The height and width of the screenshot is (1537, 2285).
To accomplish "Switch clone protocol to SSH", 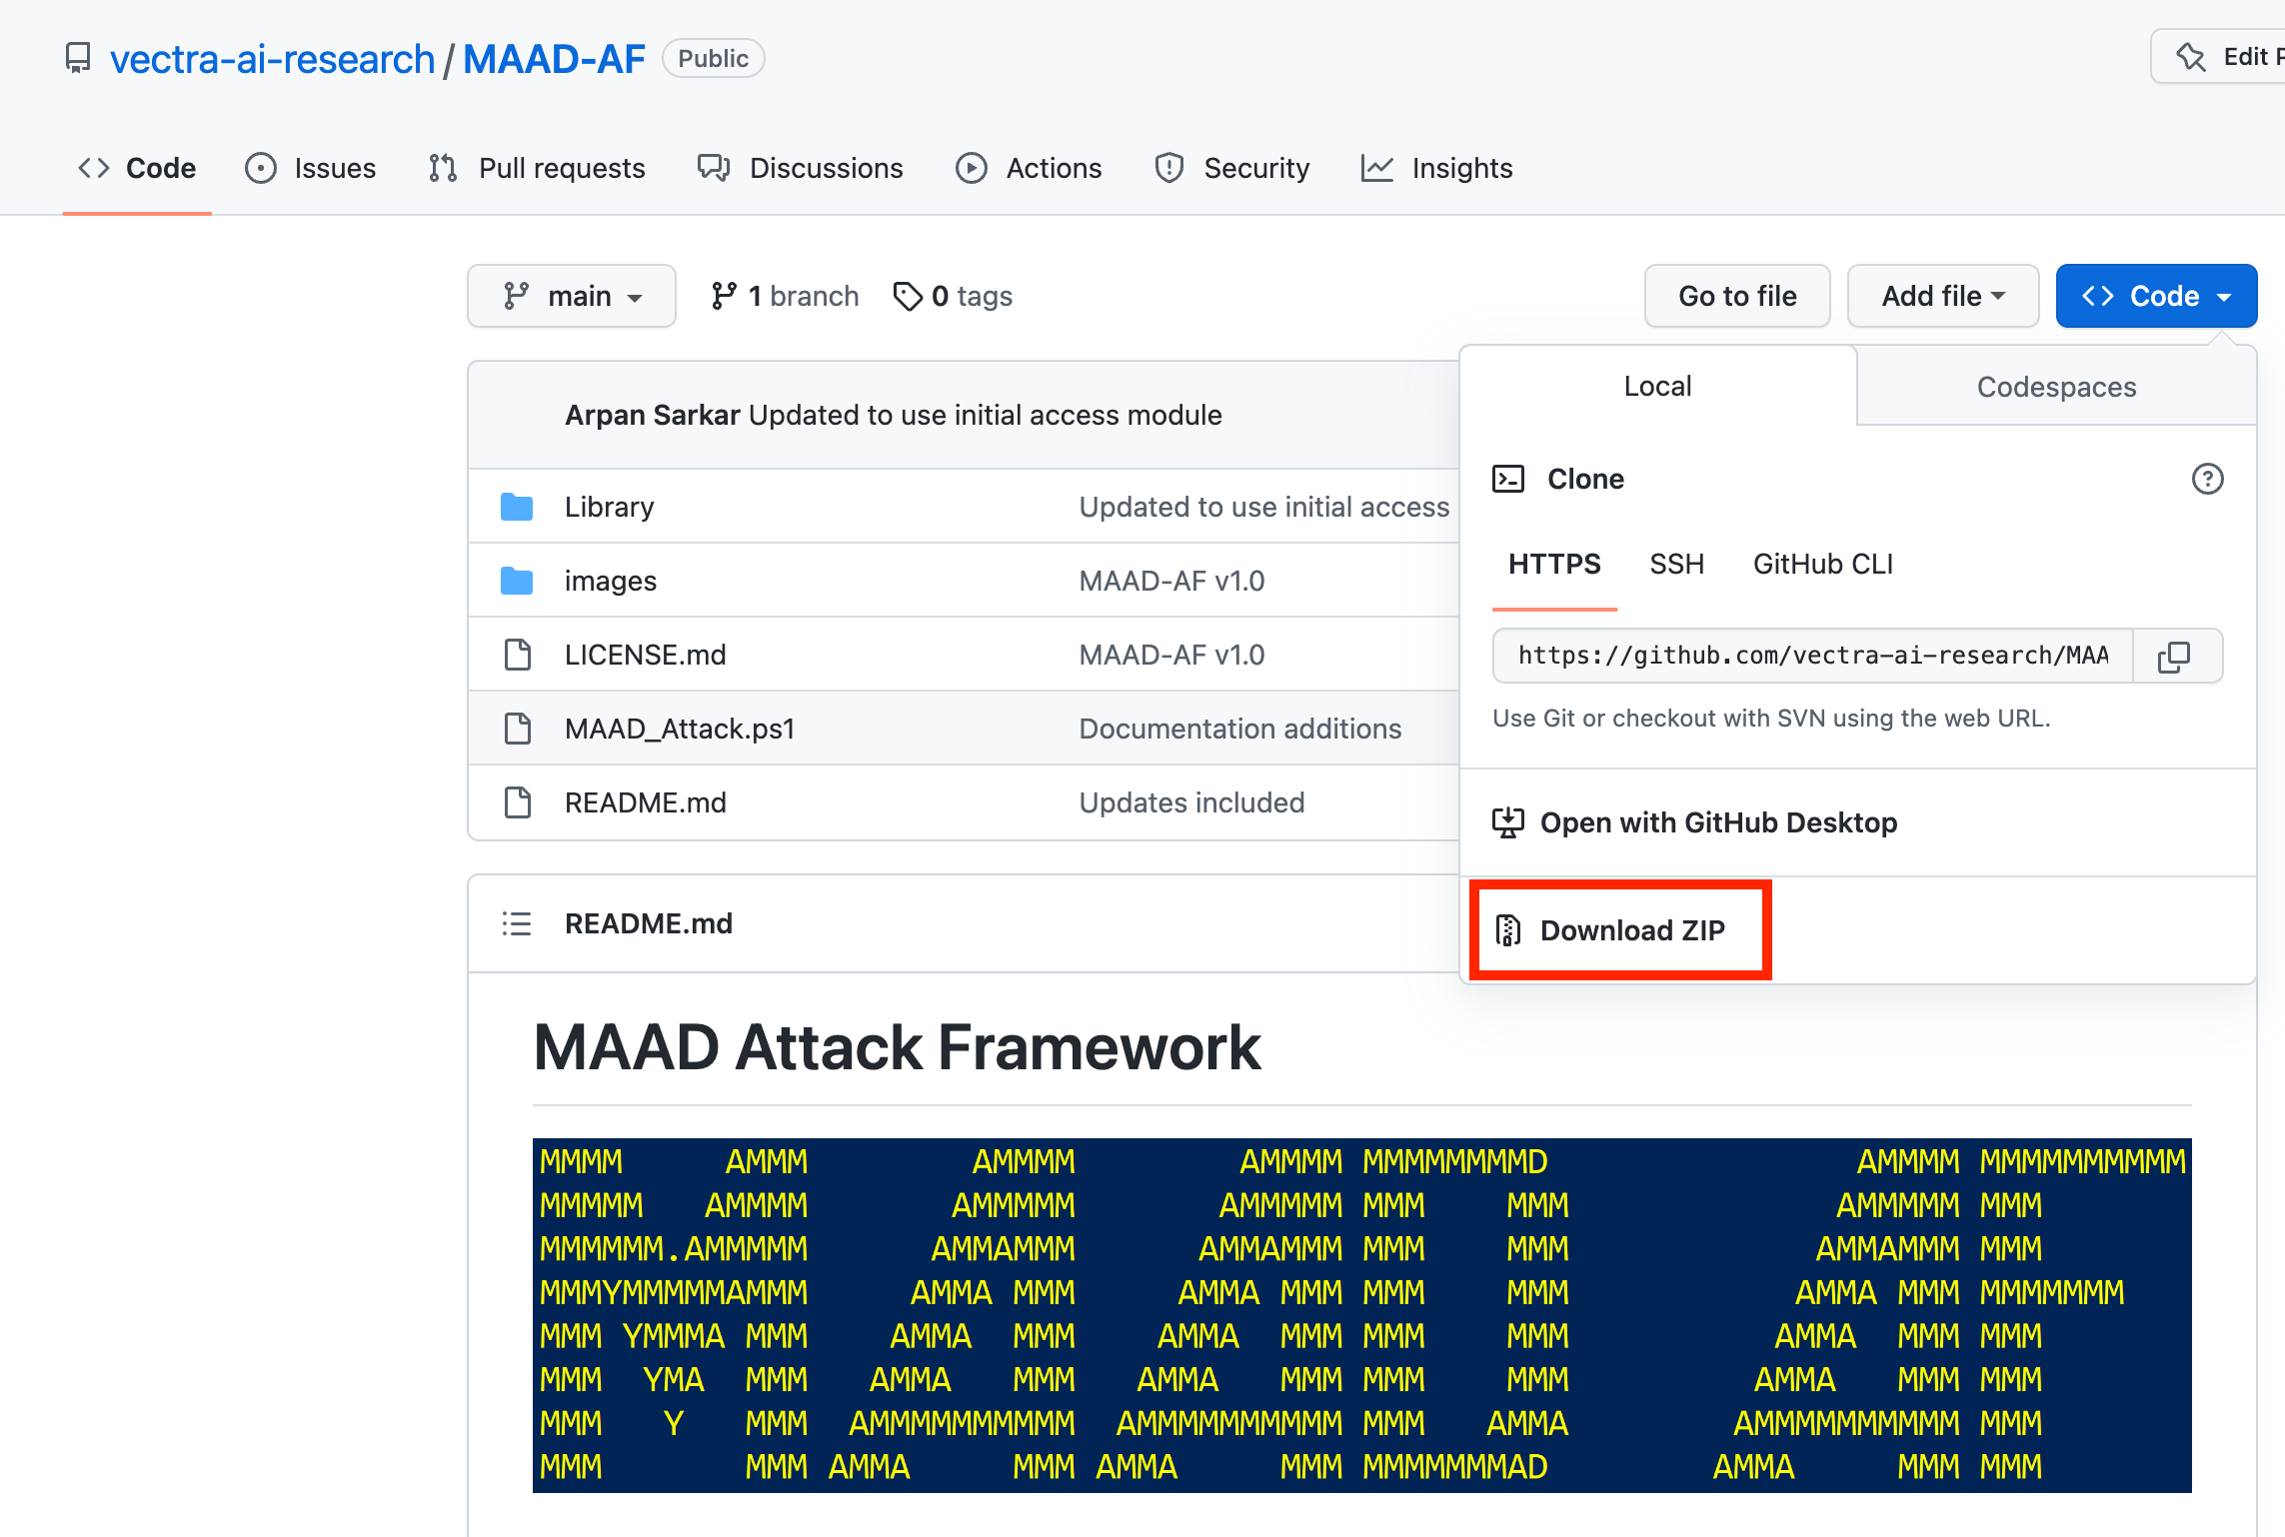I will tap(1676, 564).
